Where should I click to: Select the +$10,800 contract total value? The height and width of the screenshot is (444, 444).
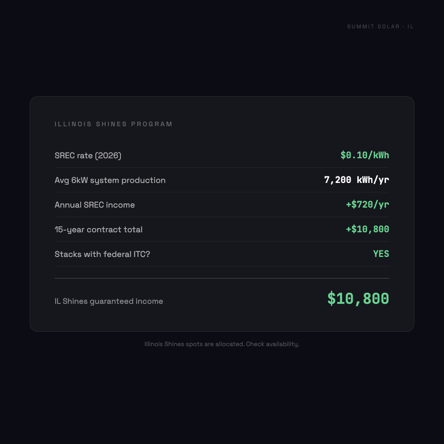368,229
